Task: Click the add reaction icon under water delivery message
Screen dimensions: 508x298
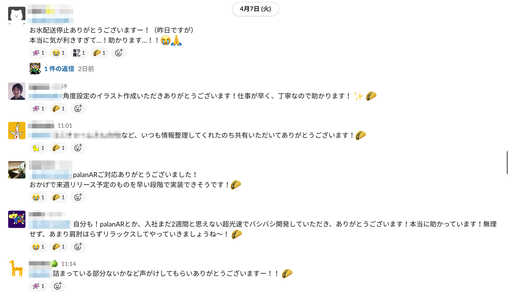Action: 119,53
